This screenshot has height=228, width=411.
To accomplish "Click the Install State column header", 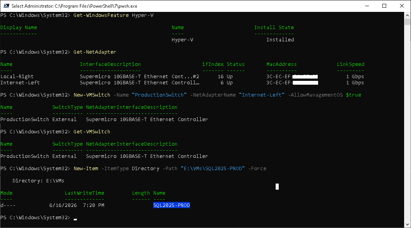I will 274,27.
